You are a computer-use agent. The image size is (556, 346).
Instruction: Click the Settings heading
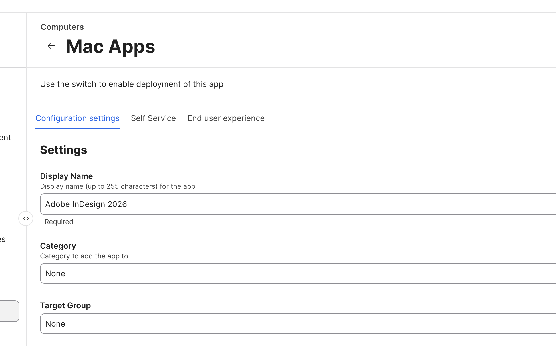point(63,150)
